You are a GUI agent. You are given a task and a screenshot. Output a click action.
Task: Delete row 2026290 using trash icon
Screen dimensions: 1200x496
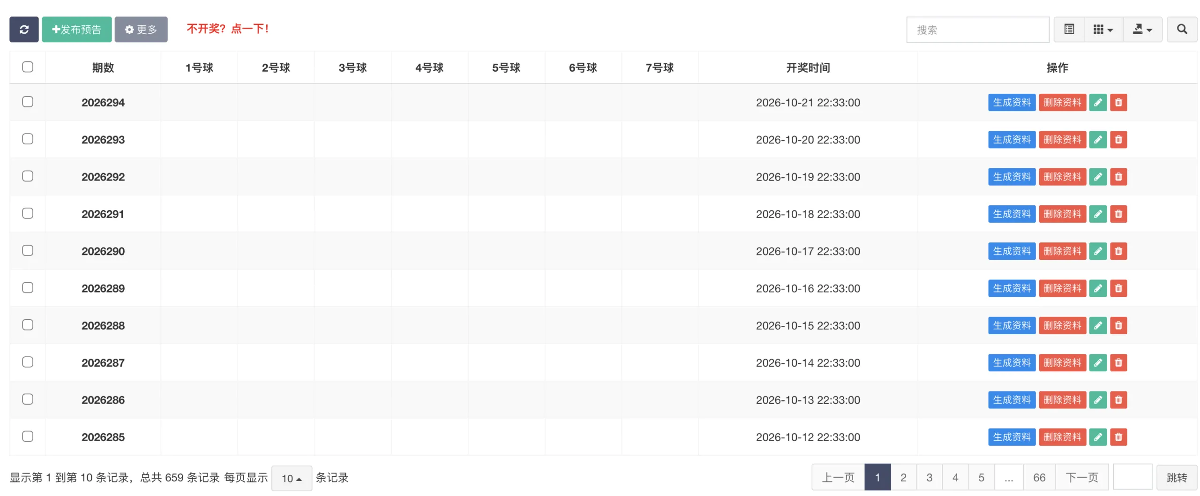1118,251
